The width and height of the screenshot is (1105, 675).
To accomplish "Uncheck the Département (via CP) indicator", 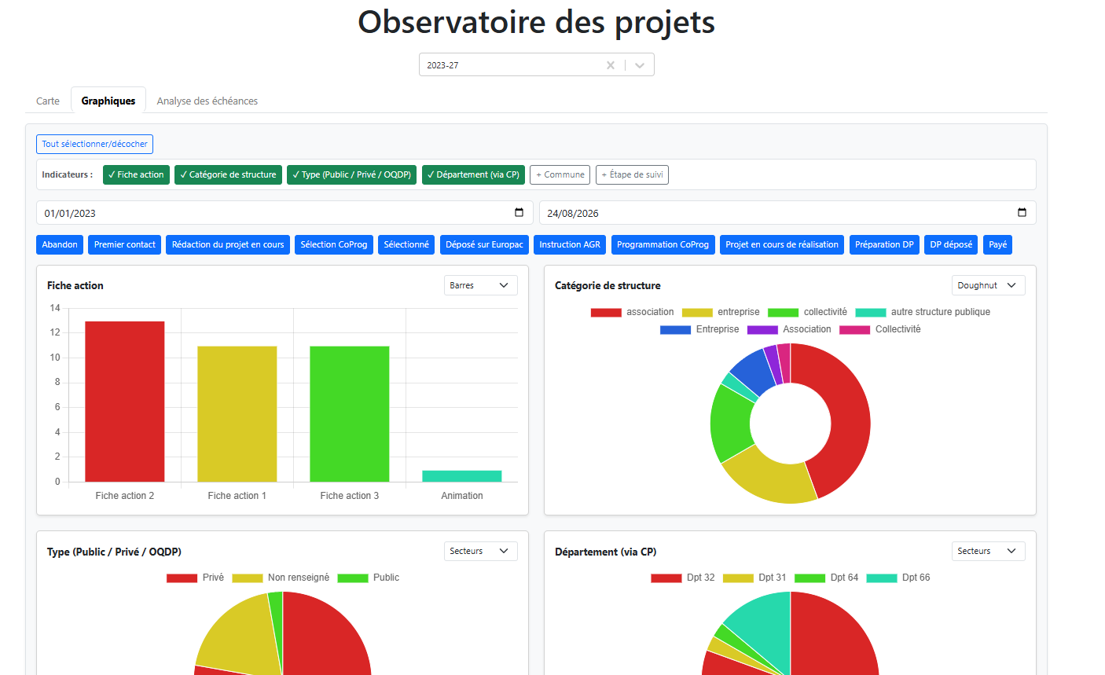I will [473, 174].
